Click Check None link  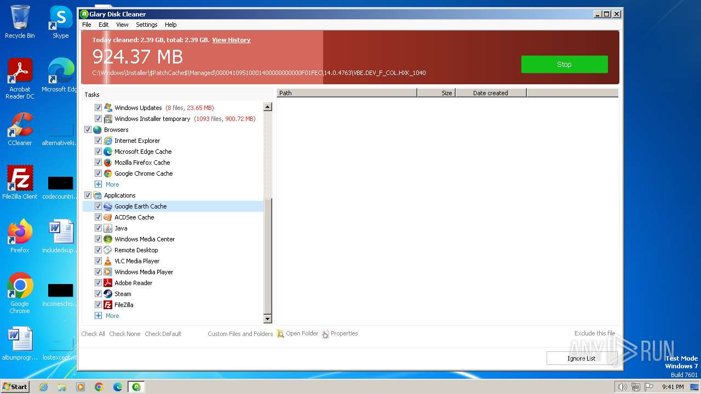[x=124, y=334]
